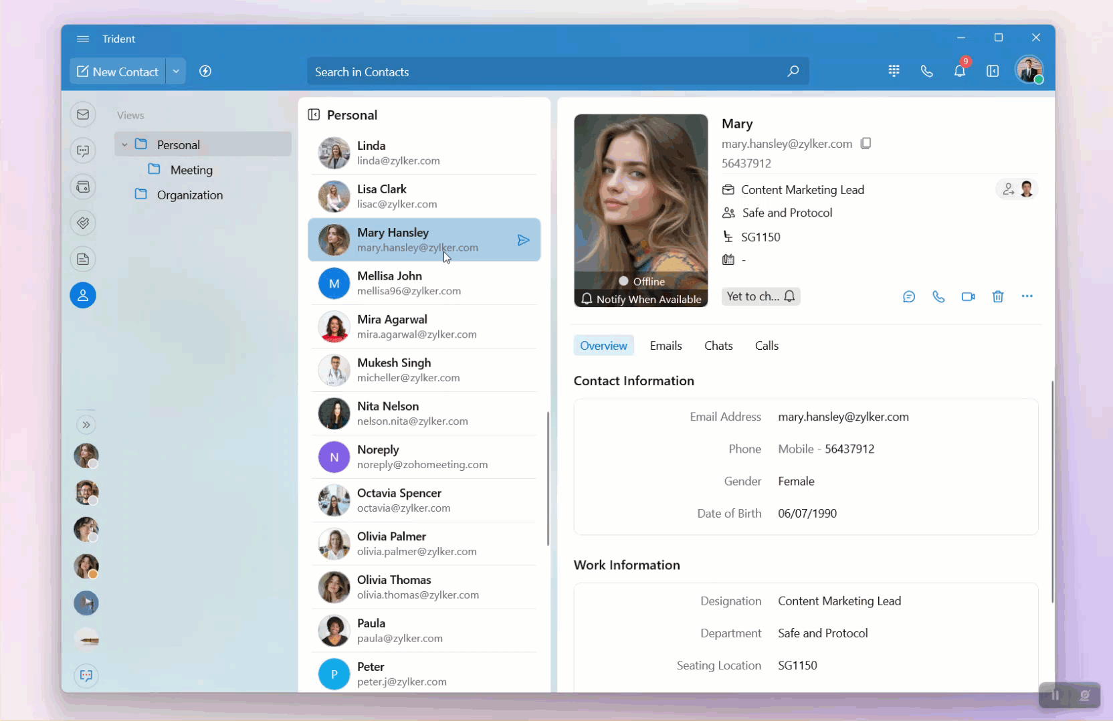Viewport: 1113px width, 721px height.
Task: Switch to the Emails tab
Action: click(x=666, y=345)
